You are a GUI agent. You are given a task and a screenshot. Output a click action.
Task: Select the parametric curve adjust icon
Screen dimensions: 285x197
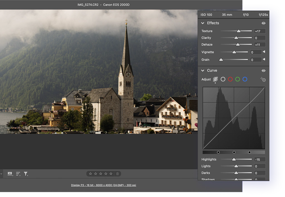215,79
